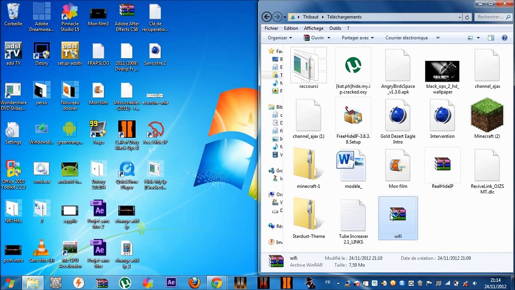This screenshot has width=515, height=290.
Task: Select the black_ops_2_hd_wallpaper thumbnail
Action: pyautogui.click(x=442, y=72)
